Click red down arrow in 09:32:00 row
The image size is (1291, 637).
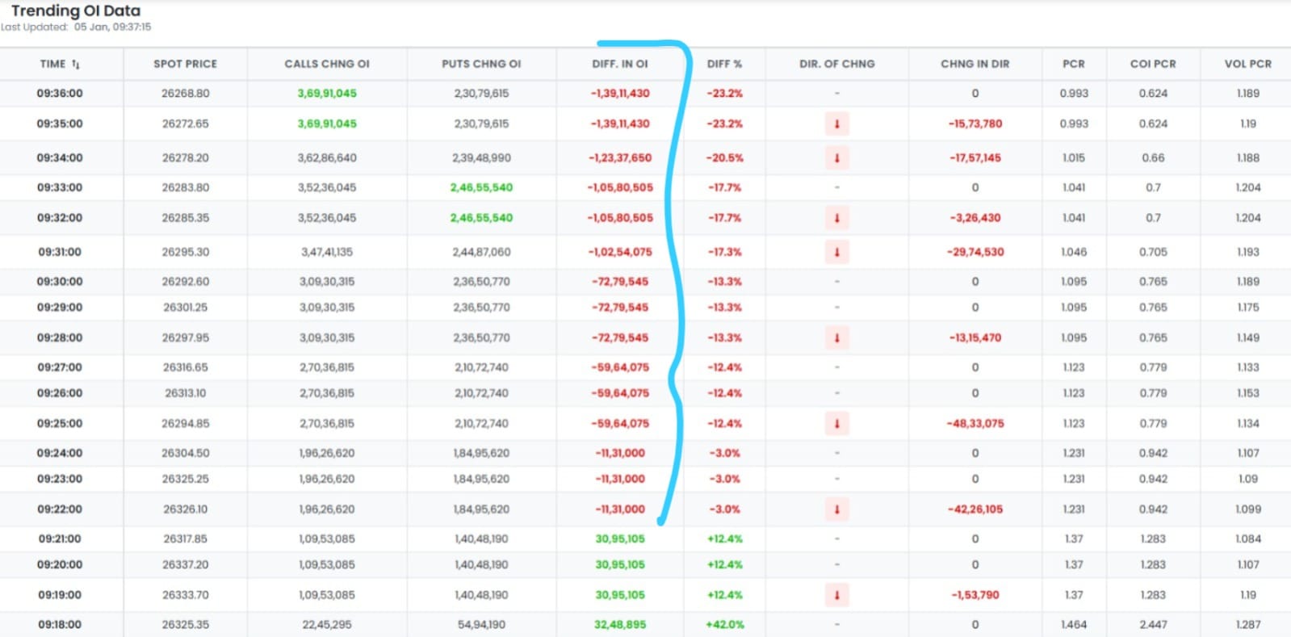tap(836, 218)
